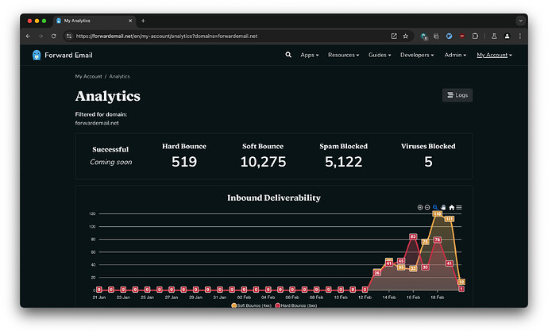548x334 pixels.
Task: Expand the Admin dropdown menu
Action: [x=455, y=56]
